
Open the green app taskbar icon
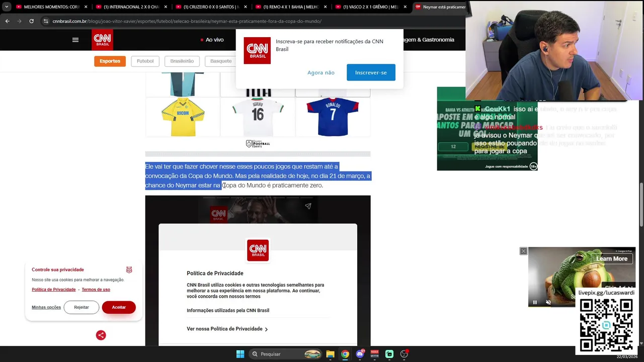tap(389, 354)
